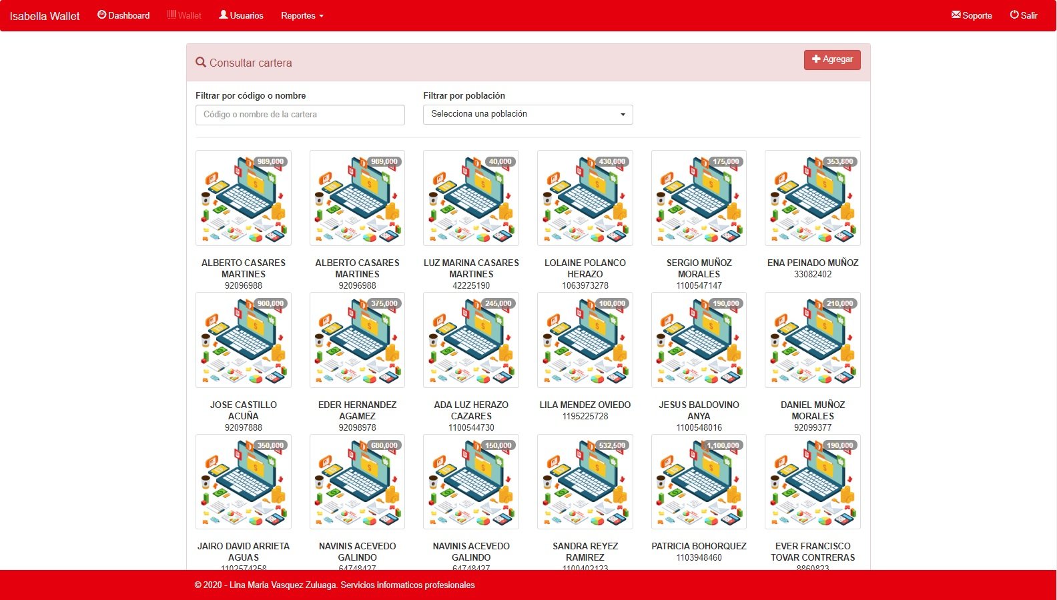Click the Wallet item in the navbar
The width and height of the screenshot is (1057, 600).
[184, 15]
